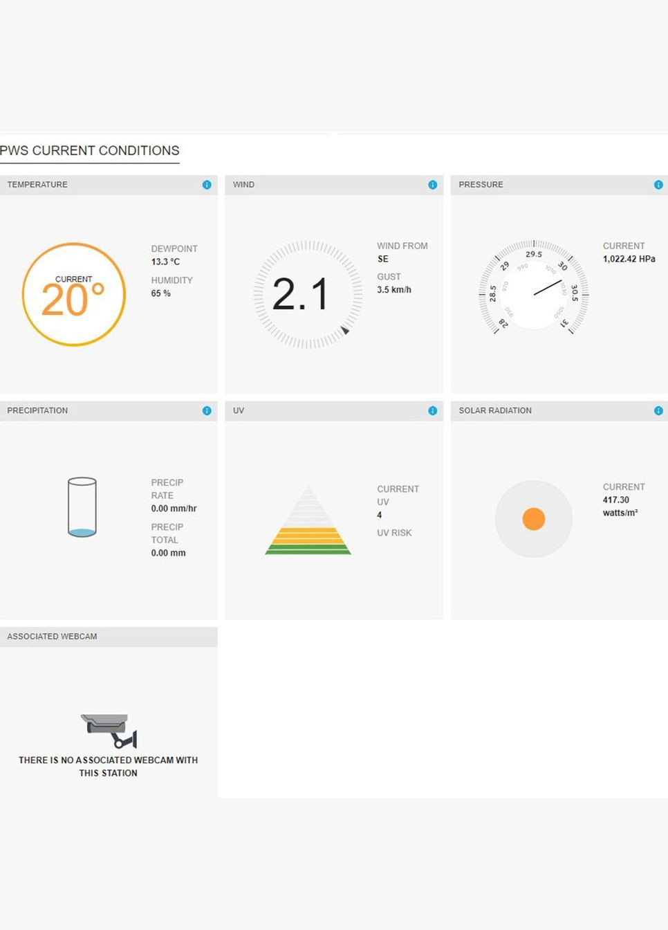Select the 1,022.42 HPa pressure value
This screenshot has width=668, height=930.
[629, 259]
